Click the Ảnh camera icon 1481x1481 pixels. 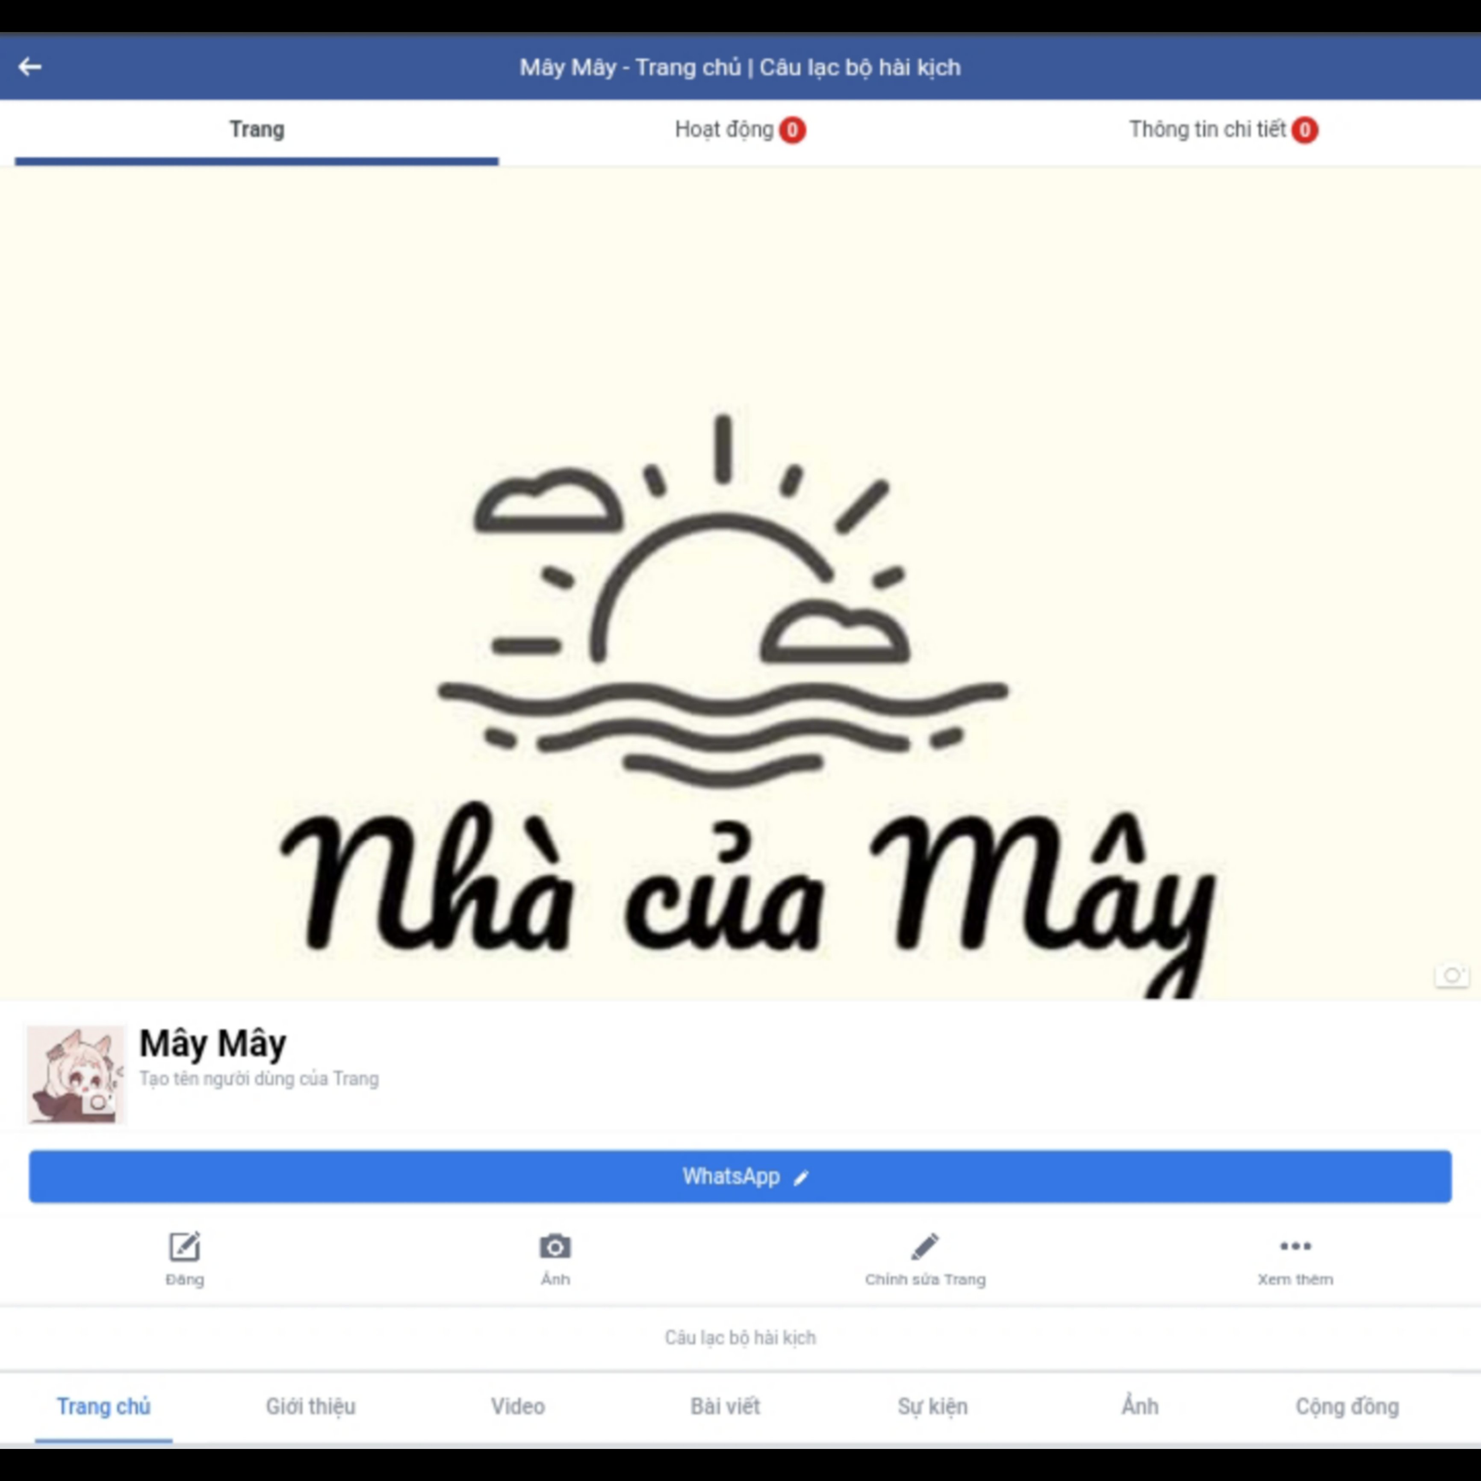(555, 1246)
